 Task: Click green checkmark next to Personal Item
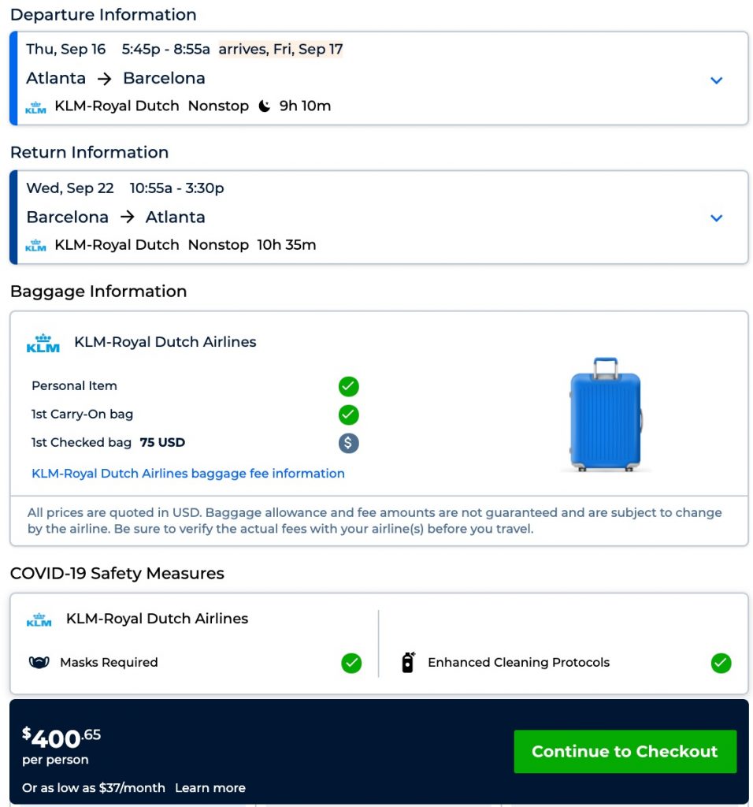tap(348, 386)
